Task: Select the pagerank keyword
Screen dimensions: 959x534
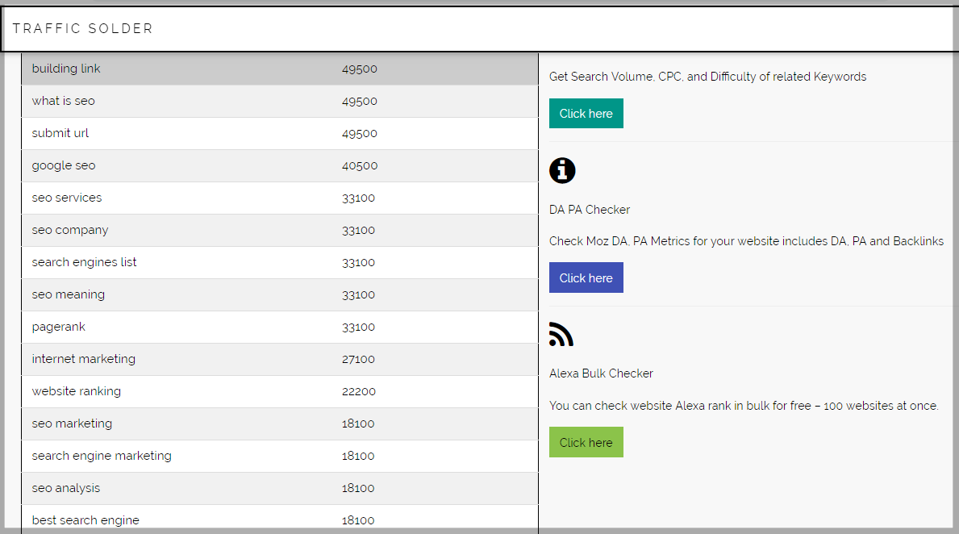Action: pos(58,327)
